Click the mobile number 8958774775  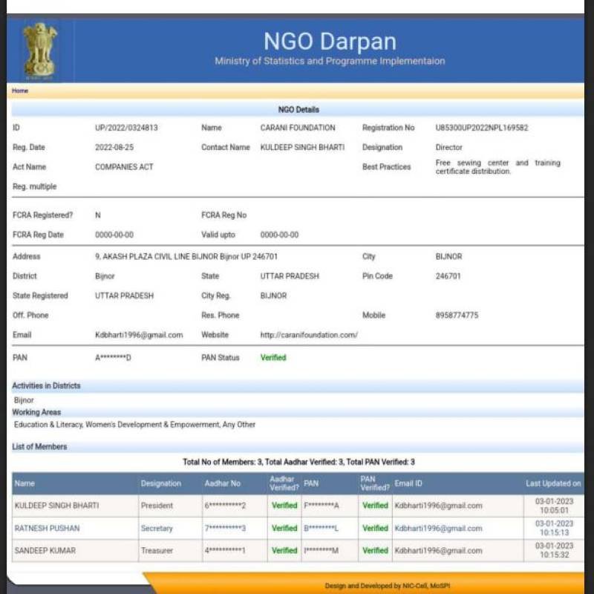pos(457,315)
